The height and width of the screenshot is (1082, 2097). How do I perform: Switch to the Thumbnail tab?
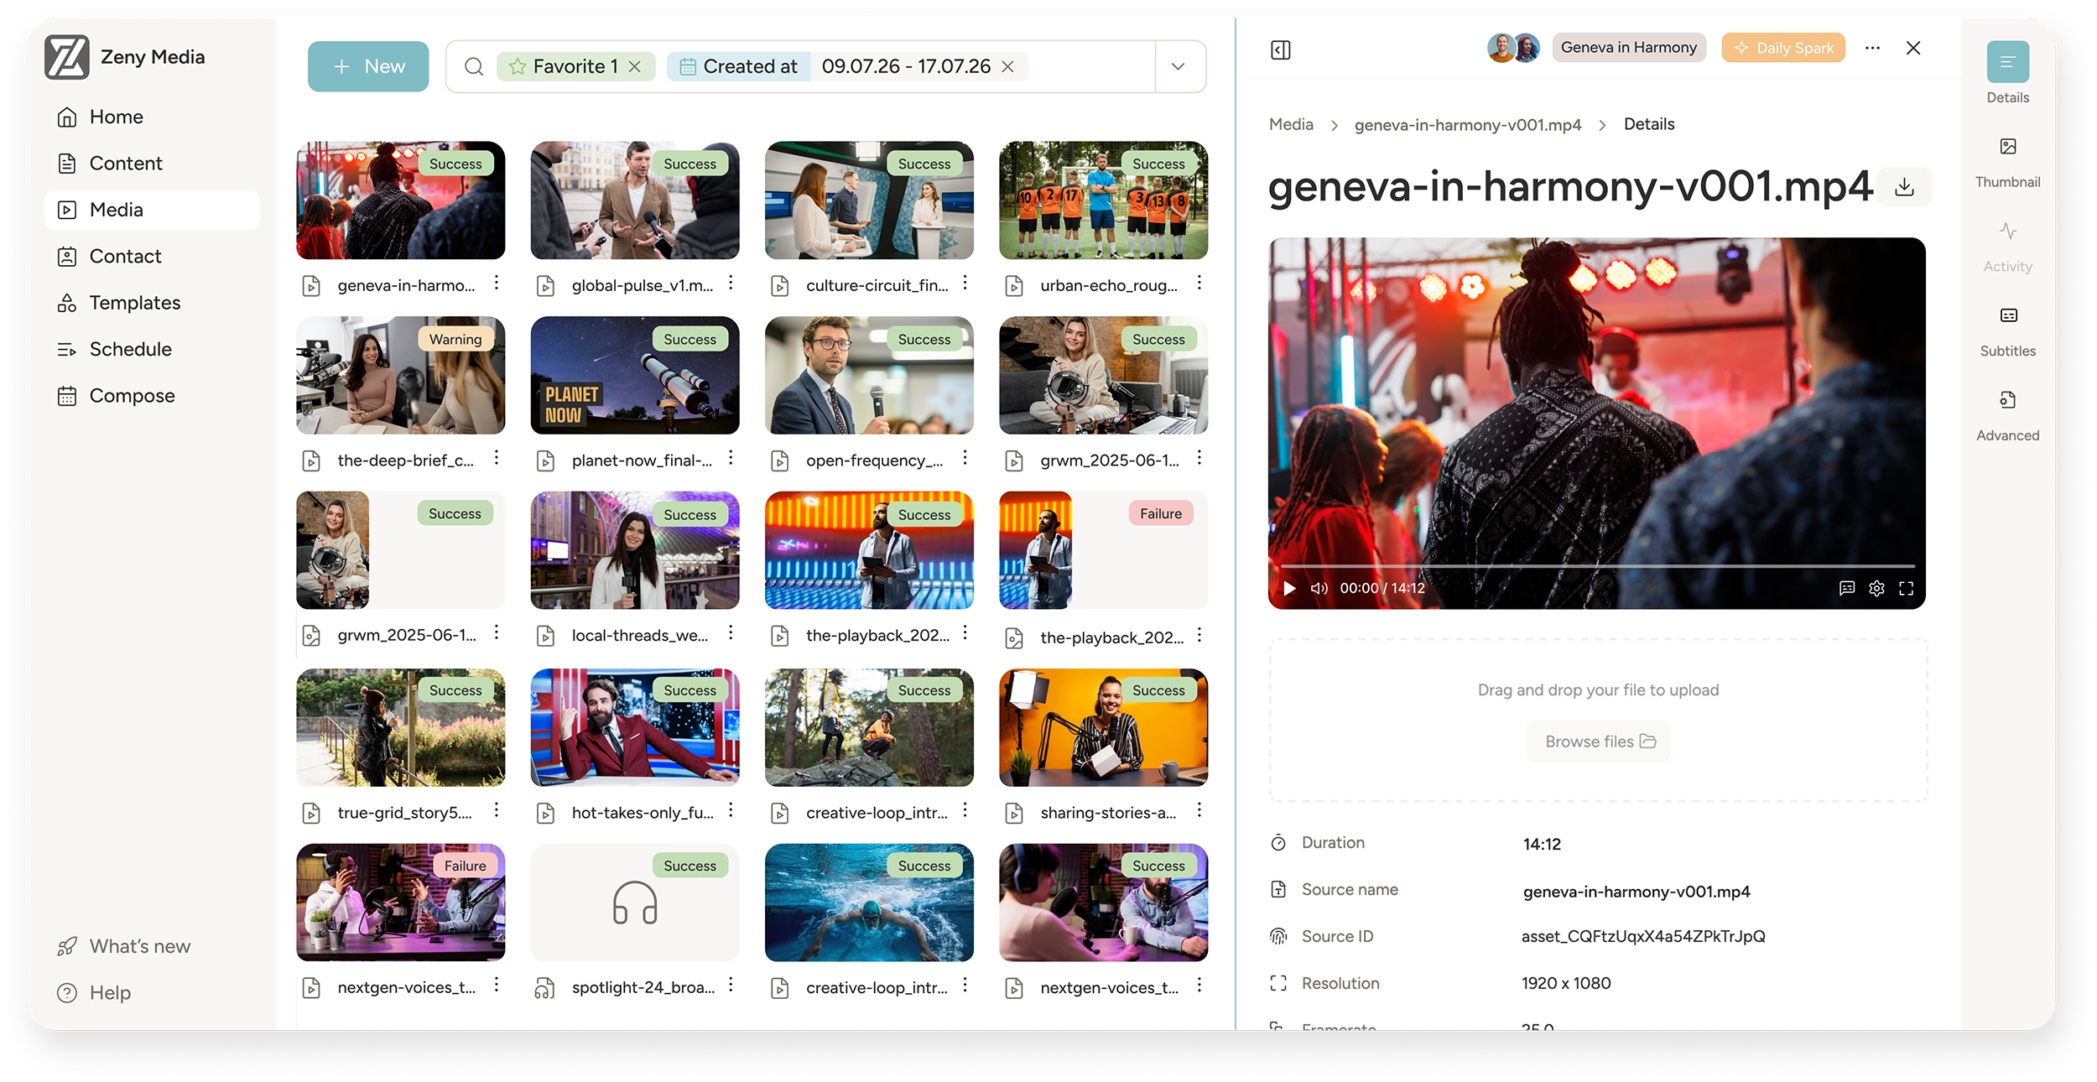[x=2008, y=163]
